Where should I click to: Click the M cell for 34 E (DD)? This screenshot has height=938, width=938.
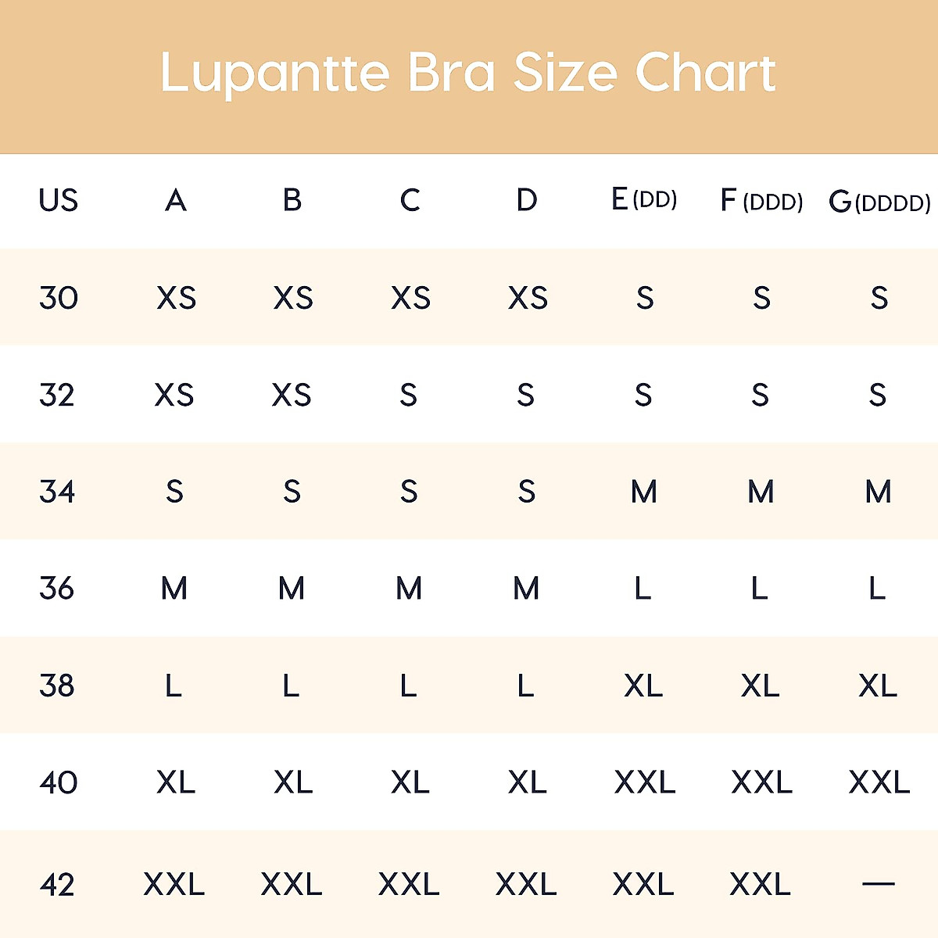coord(644,492)
